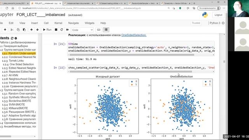Click orange class 1 marker in OneSidedSelection legend
The image size is (249, 140).
pyautogui.click(x=206, y=85)
